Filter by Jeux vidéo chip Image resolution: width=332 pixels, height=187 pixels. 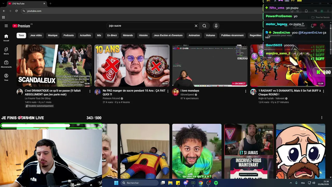tap(36, 35)
